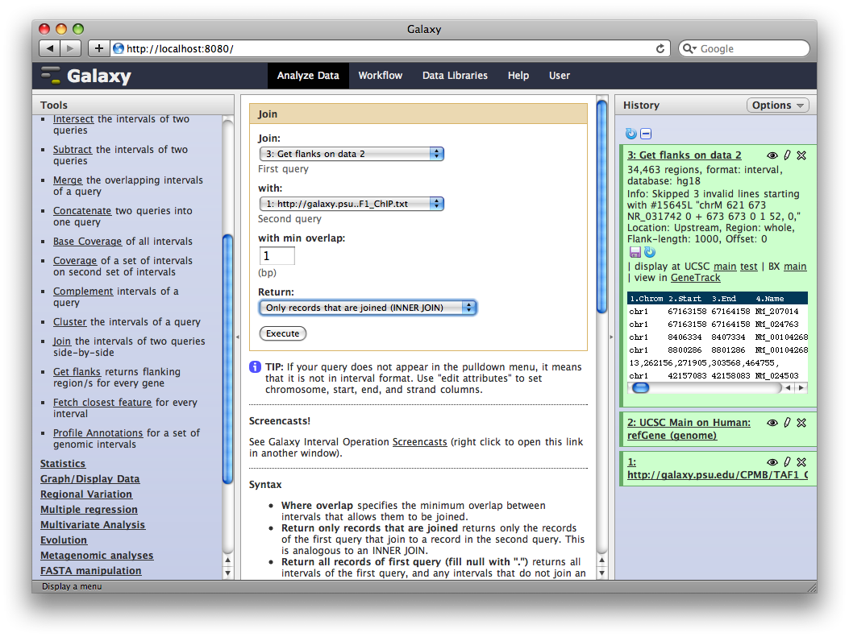
Task: Delete the UCSC Main refGene dataset
Action: click(802, 422)
